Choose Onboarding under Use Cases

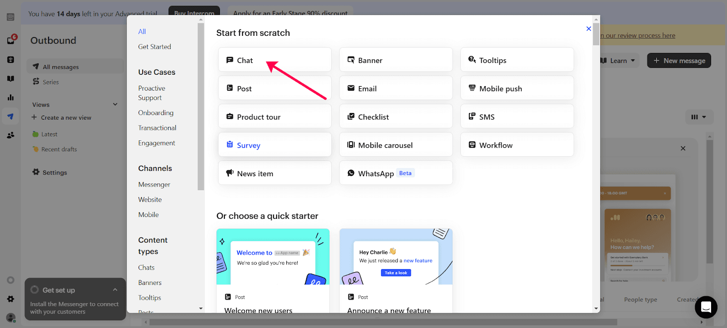155,113
